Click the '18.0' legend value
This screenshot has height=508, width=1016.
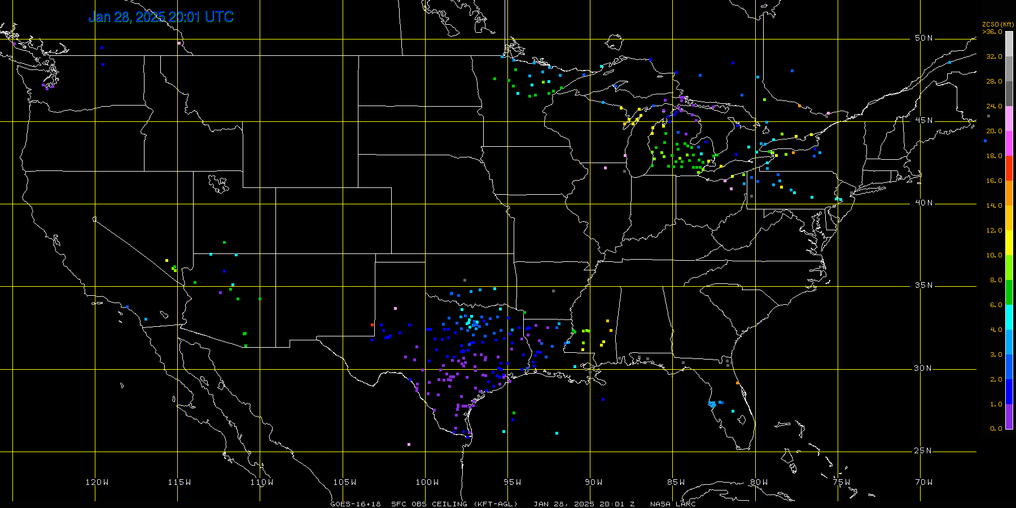995,156
